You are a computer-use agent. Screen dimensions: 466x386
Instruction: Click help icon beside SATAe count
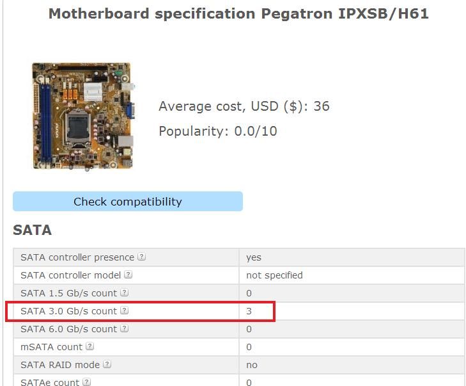coord(87,382)
